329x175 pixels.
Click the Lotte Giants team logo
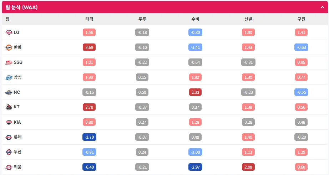(x=9, y=137)
